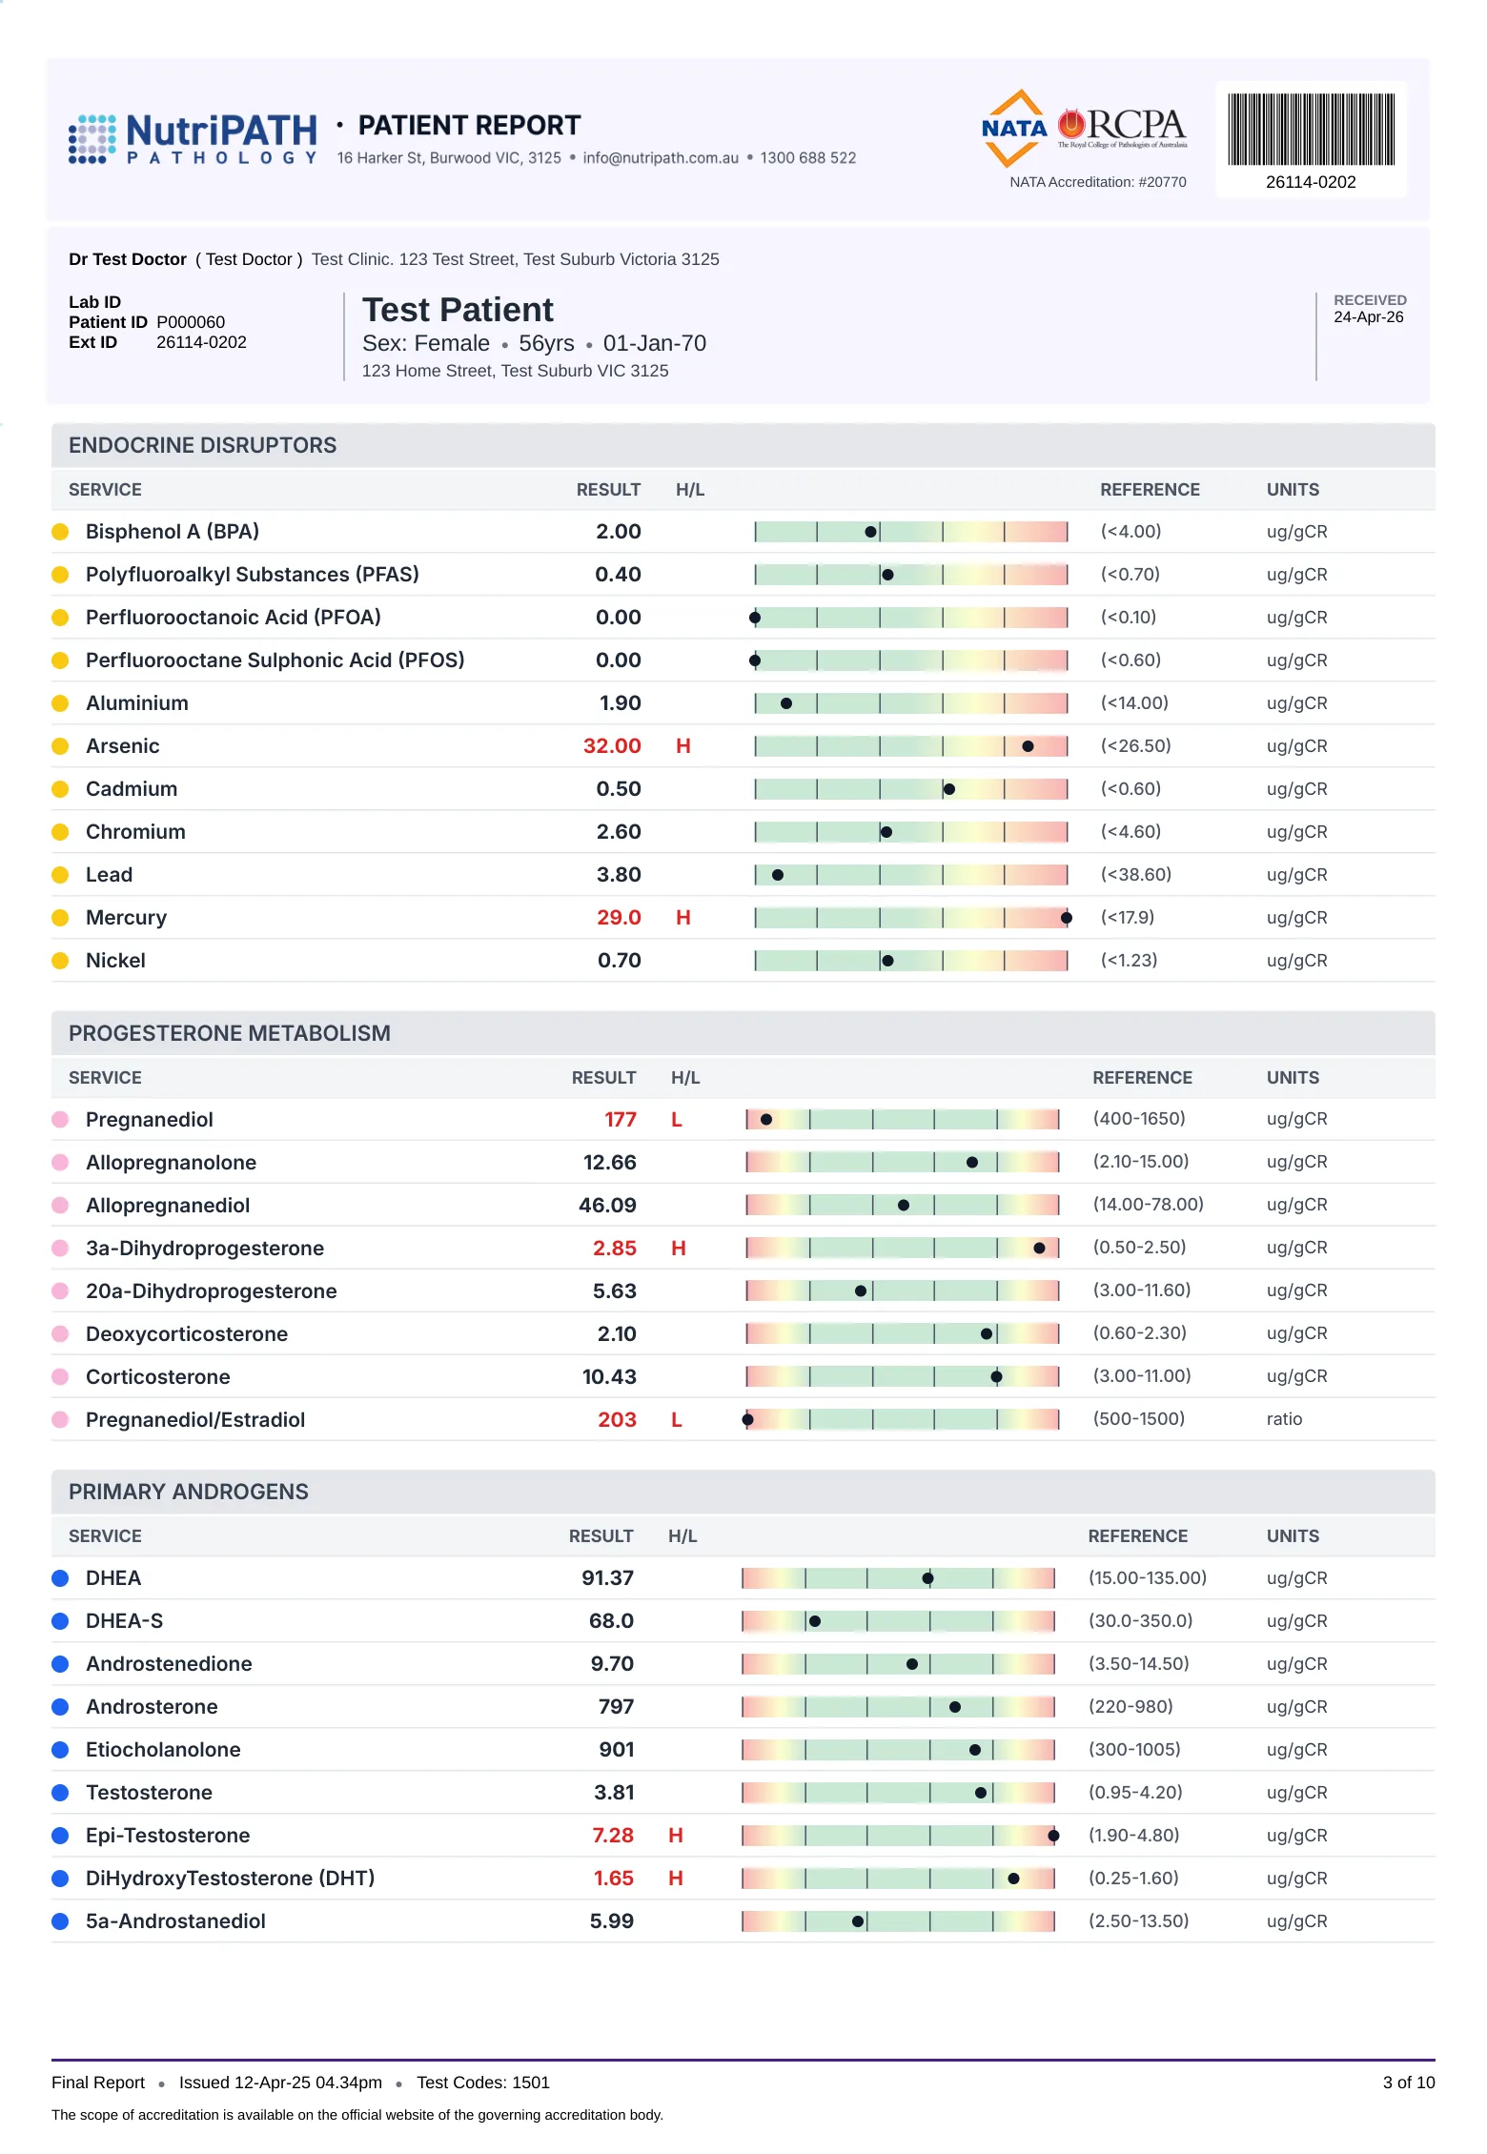Click the page indicator 3 of 10
1487x2154 pixels.
[x=1409, y=2083]
